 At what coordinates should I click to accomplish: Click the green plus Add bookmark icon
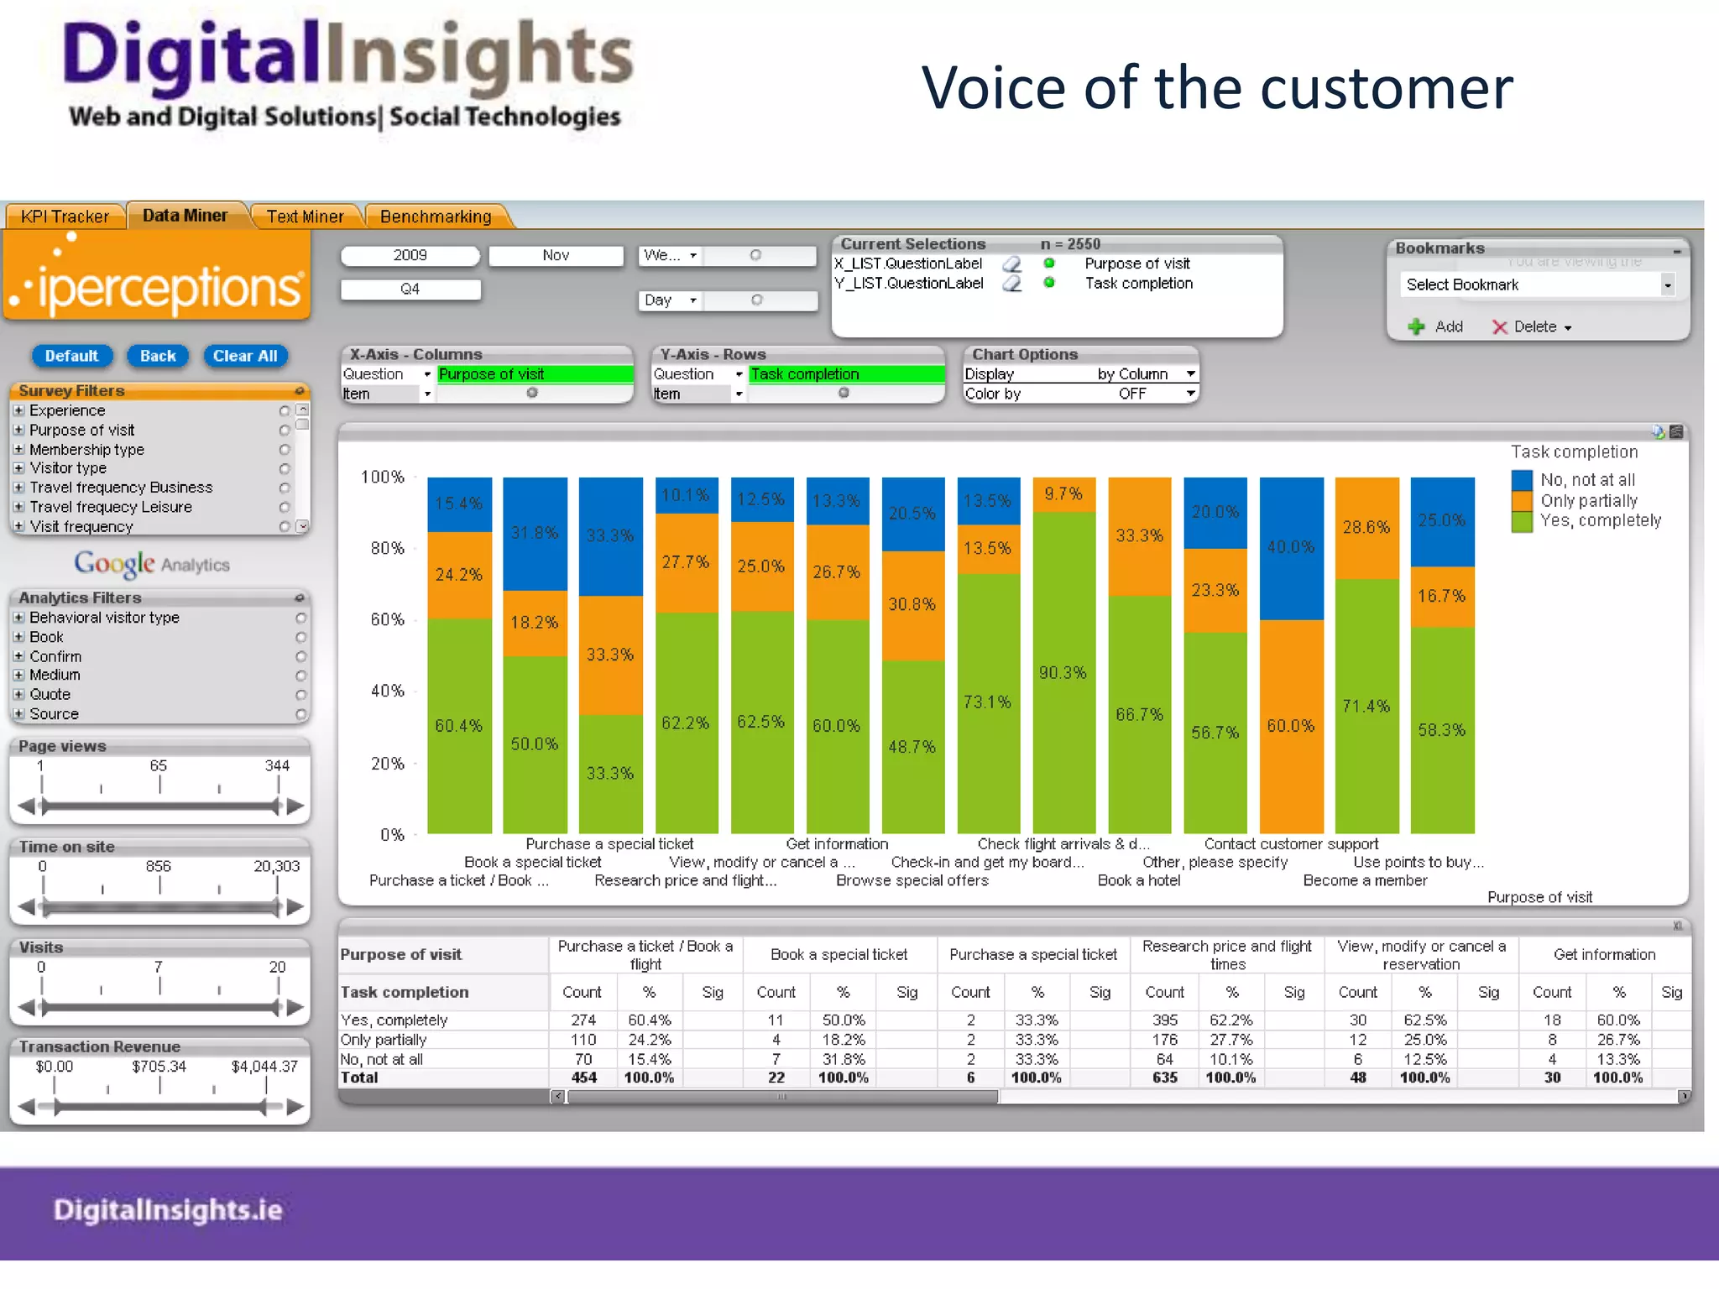1417,326
